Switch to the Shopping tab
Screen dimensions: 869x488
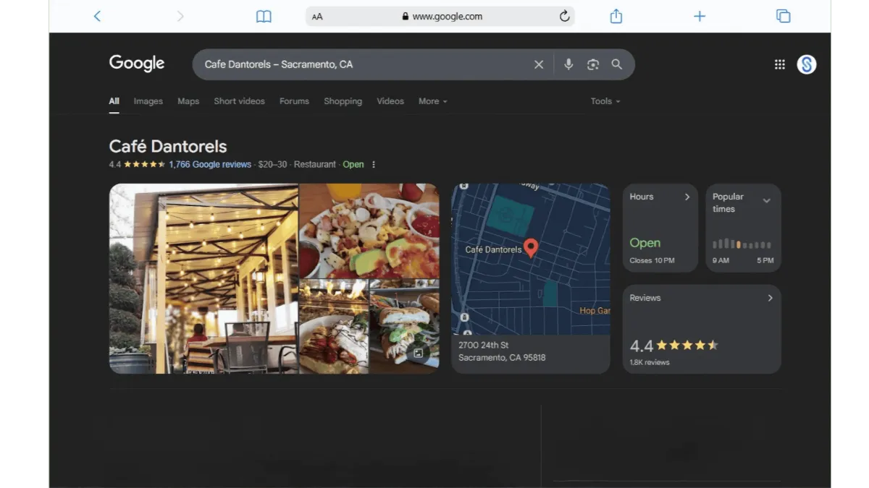343,101
